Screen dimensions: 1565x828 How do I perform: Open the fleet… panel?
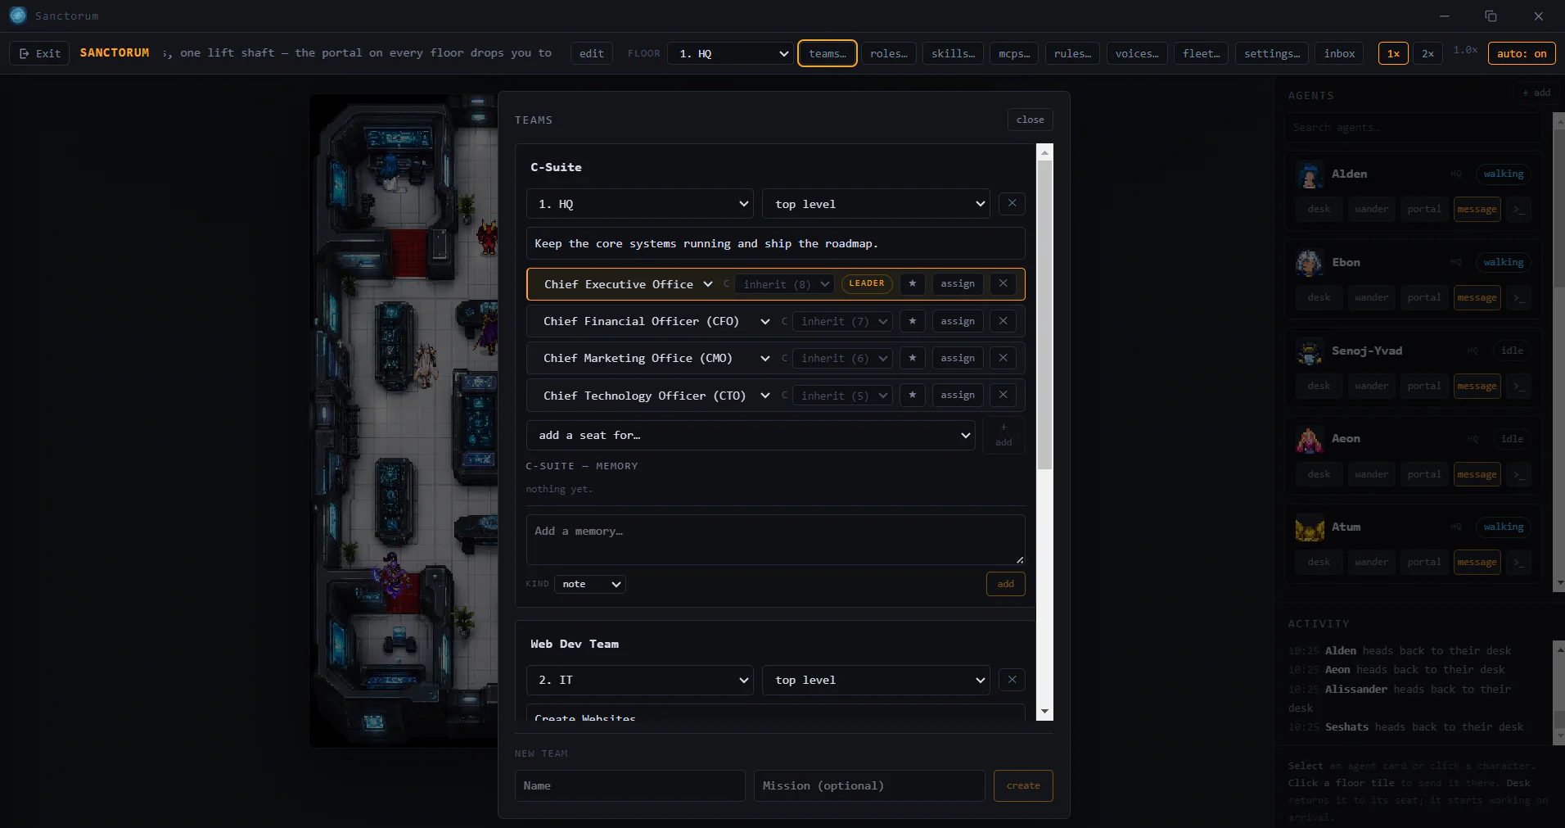pos(1202,53)
